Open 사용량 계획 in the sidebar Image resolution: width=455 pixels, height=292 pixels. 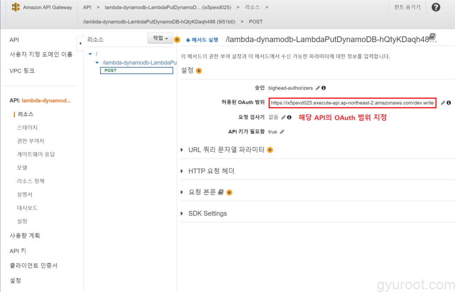28,236
